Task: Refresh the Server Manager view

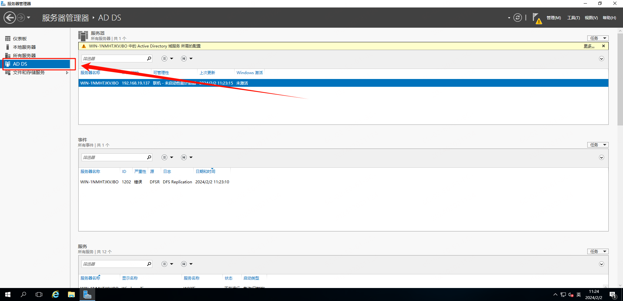Action: (x=517, y=18)
